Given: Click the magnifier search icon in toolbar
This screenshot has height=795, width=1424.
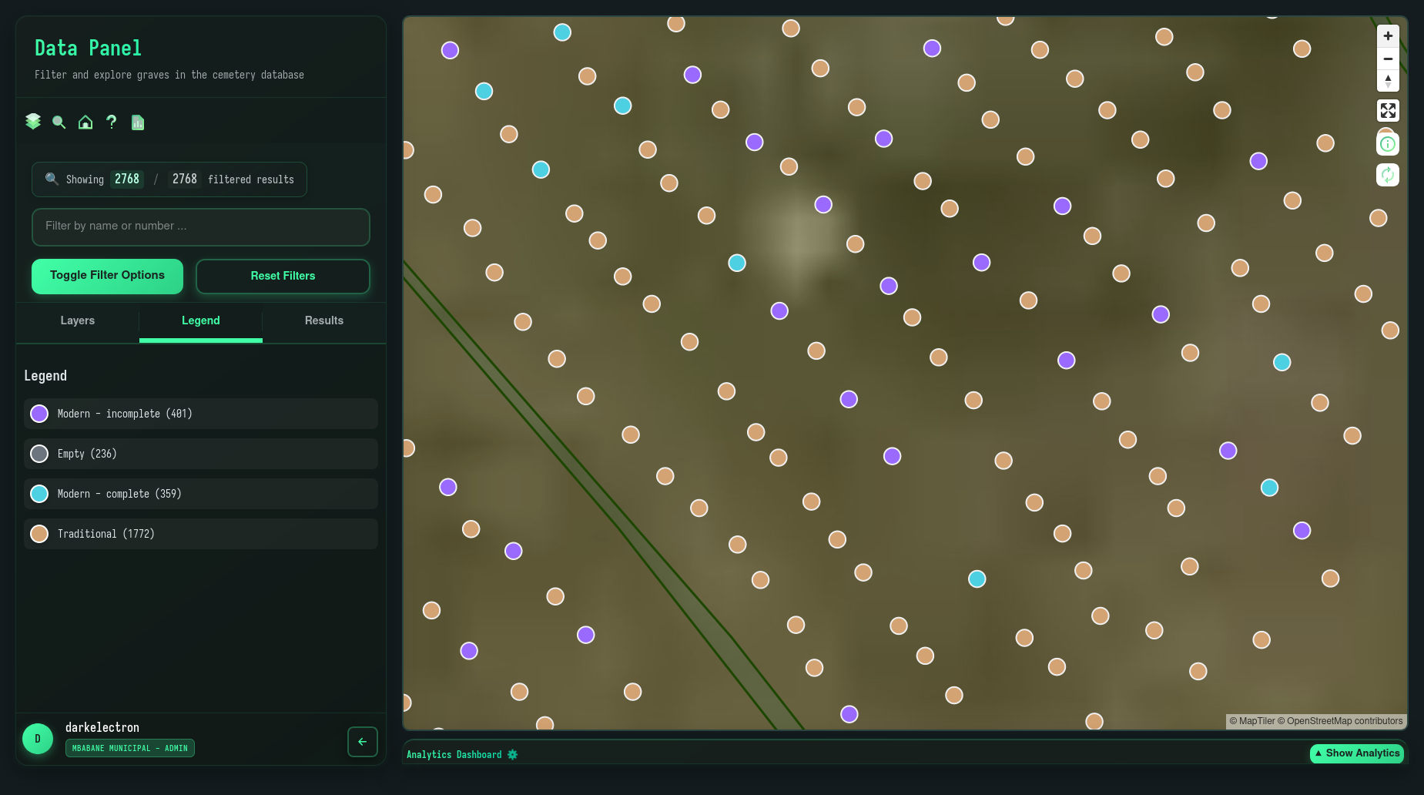Looking at the screenshot, I should tap(59, 122).
